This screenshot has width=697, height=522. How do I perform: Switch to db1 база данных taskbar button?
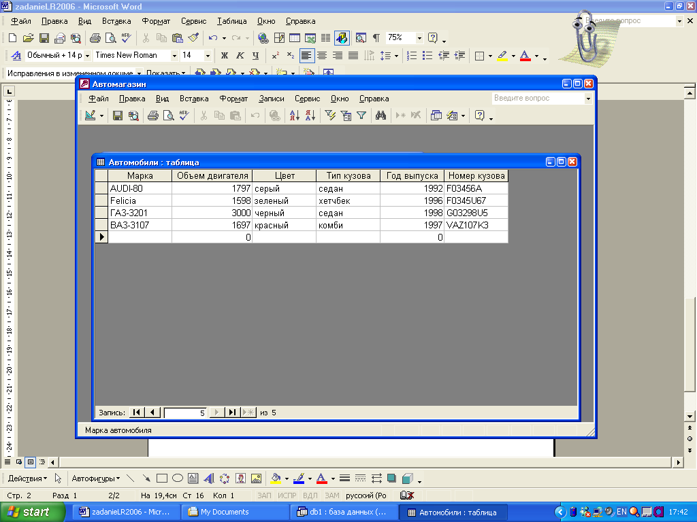344,512
